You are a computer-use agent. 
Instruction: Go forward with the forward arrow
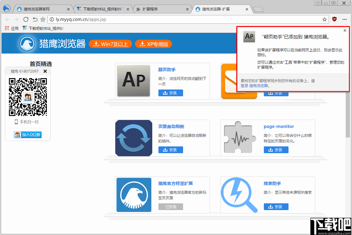(17, 19)
